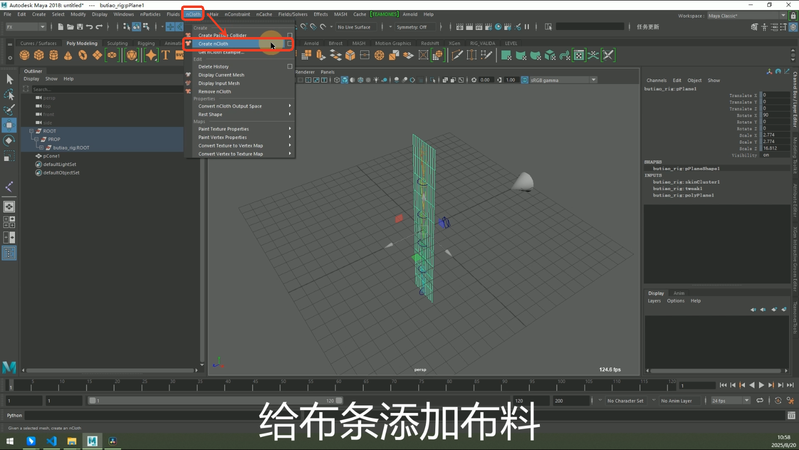Open Delete History option box
Screen dimensions: 799x450
point(289,66)
